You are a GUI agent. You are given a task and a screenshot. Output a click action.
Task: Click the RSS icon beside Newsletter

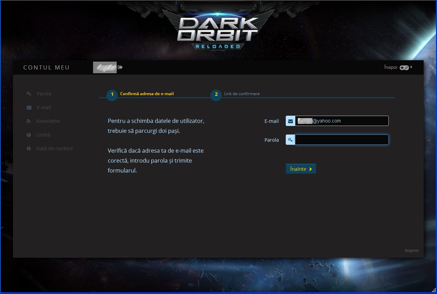29,121
